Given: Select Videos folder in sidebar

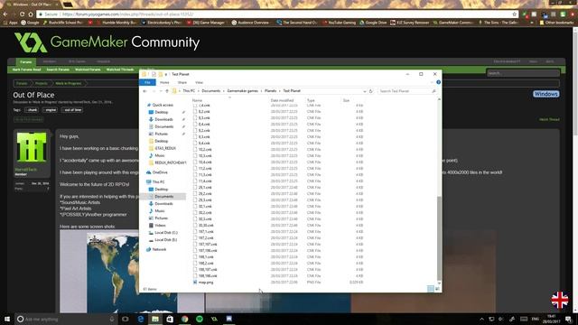Looking at the screenshot, I should pyautogui.click(x=160, y=225).
